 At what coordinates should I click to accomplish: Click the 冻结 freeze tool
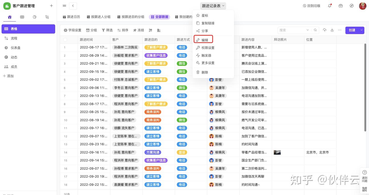[x=139, y=30]
